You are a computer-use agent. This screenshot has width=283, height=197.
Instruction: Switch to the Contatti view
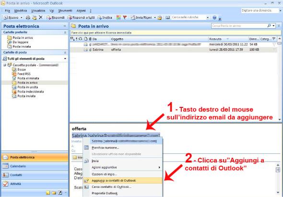(35, 175)
